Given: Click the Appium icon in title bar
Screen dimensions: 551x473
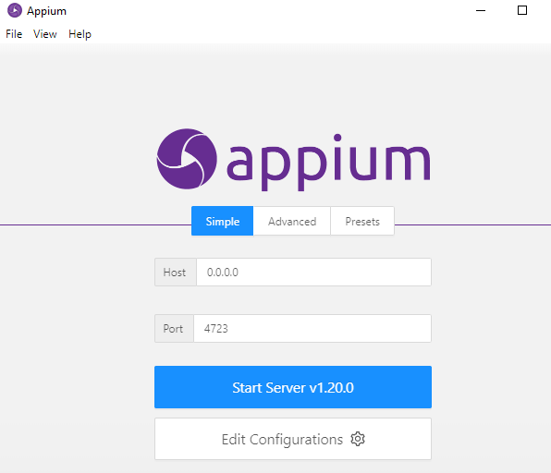Looking at the screenshot, I should tap(15, 10).
